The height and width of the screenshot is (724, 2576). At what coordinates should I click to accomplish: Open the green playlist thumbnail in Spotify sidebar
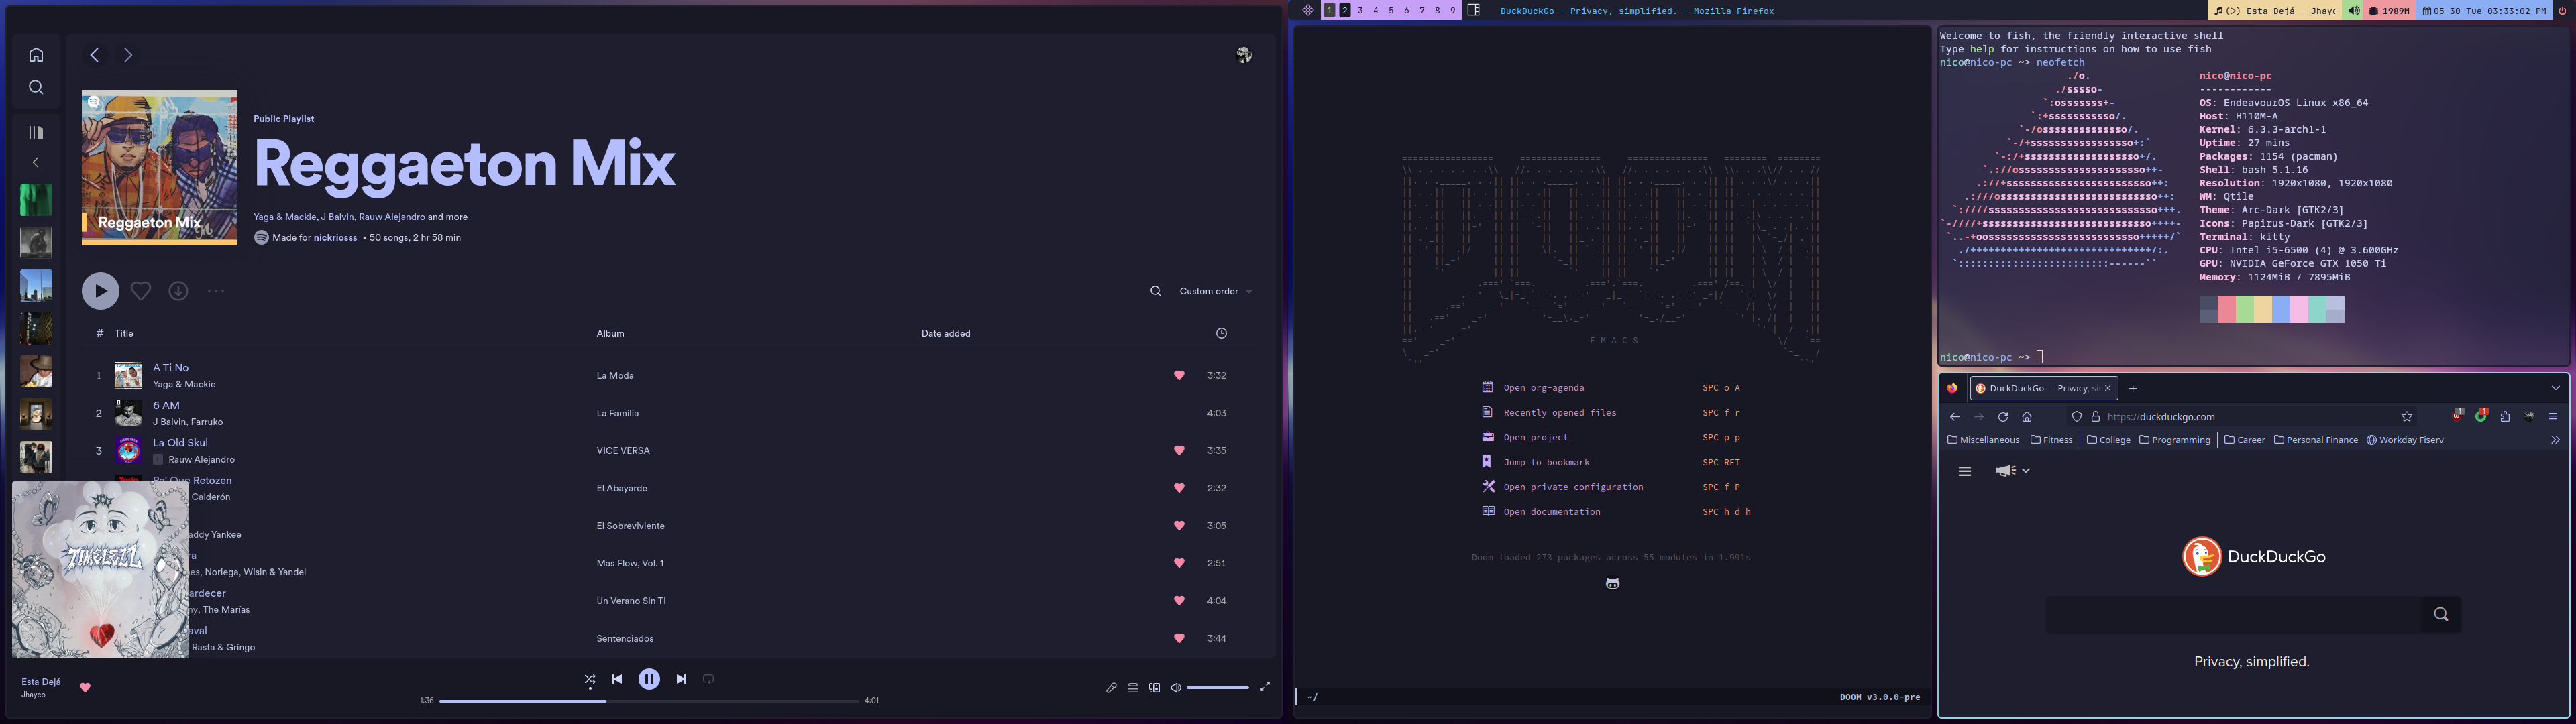(36, 200)
